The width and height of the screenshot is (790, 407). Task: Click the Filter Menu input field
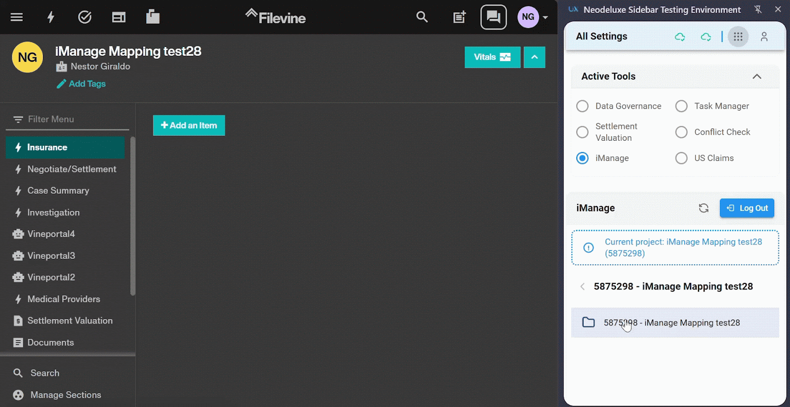pos(68,120)
